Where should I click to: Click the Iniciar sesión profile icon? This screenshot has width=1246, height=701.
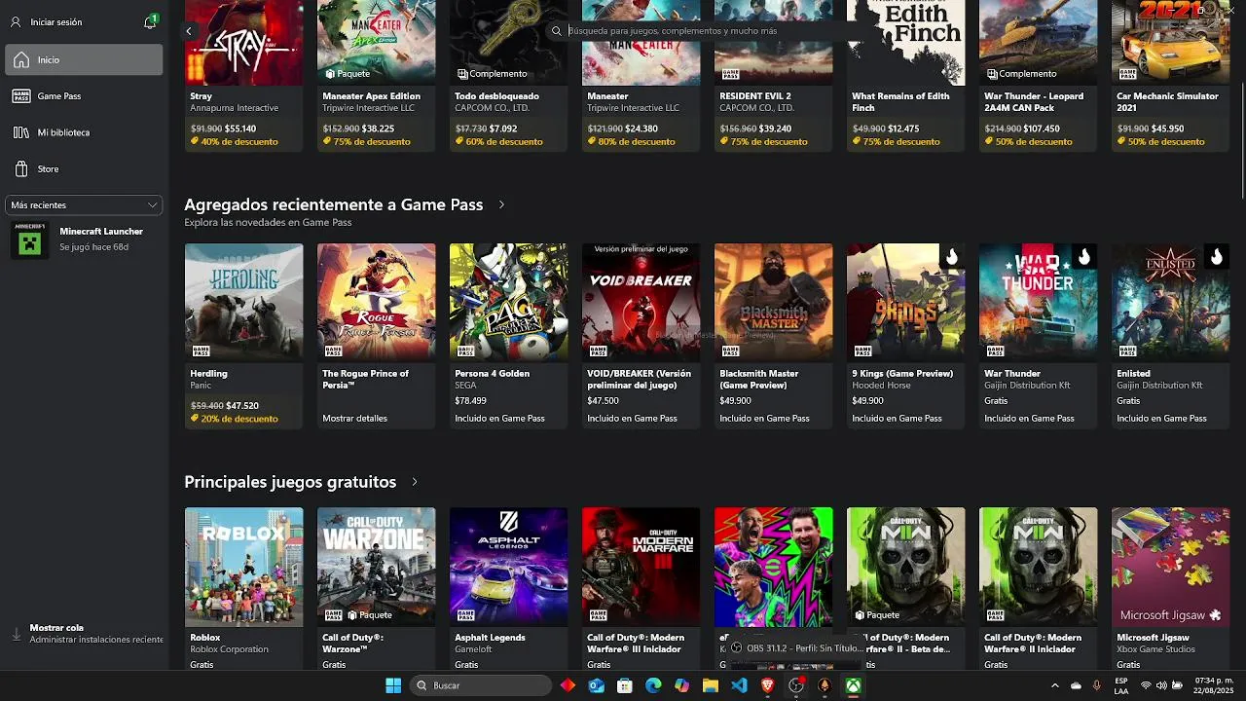coord(16,21)
